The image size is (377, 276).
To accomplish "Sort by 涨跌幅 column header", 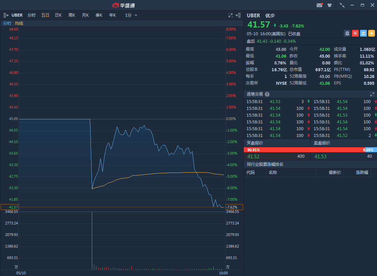I will coord(362,173).
